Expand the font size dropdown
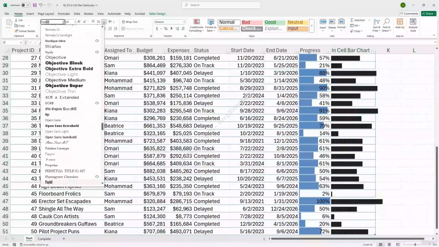This screenshot has height=247, width=439. tap(75, 22)
